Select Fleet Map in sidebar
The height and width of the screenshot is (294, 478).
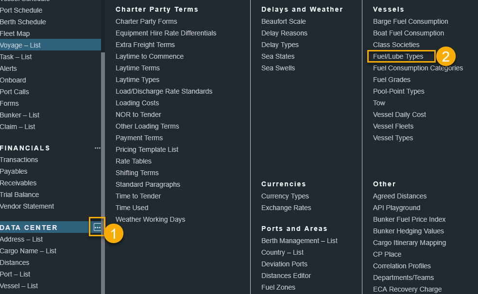click(x=15, y=33)
